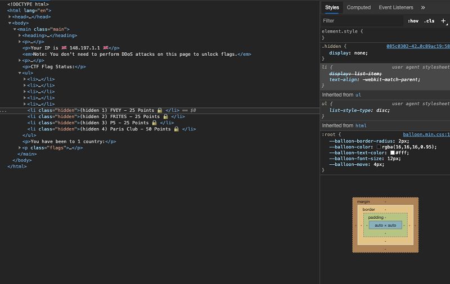Click the lock icon on FVEY line
Image resolution: width=450 pixels, height=284 pixels.
click(x=160, y=110)
